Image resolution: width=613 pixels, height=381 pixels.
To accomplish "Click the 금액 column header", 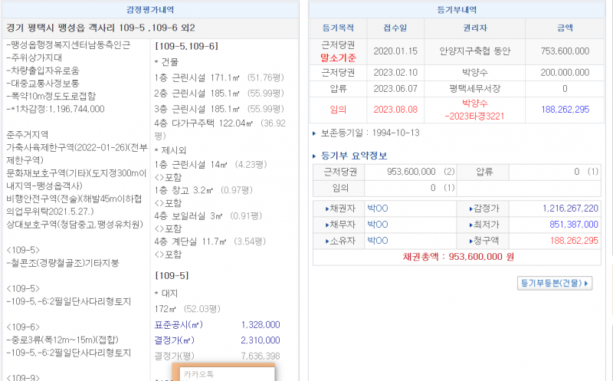I will 565,28.
